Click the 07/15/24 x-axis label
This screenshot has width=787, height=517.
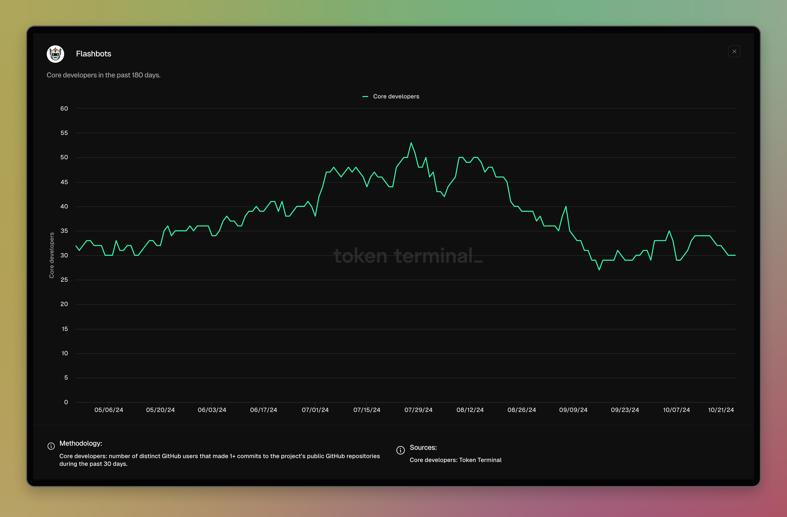[367, 410]
